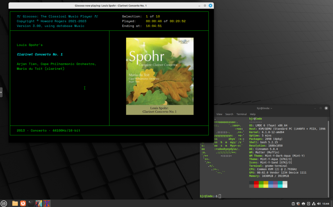Click 'Packages: 2098 (dpkg)' in terminal
This screenshot has height=207, width=333.
266,139
